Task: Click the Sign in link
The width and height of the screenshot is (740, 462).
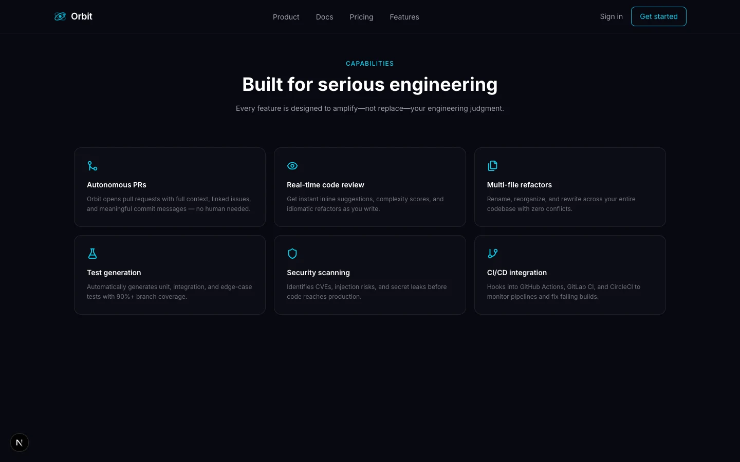Action: (x=611, y=16)
